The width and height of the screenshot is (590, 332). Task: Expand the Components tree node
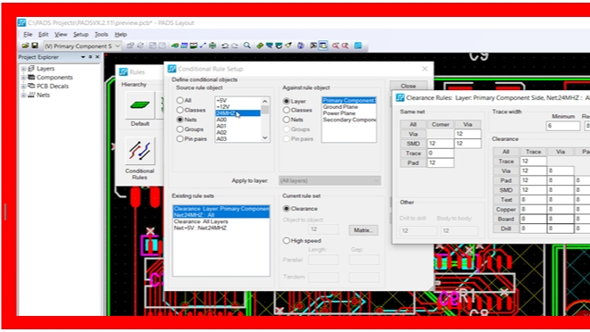point(23,77)
